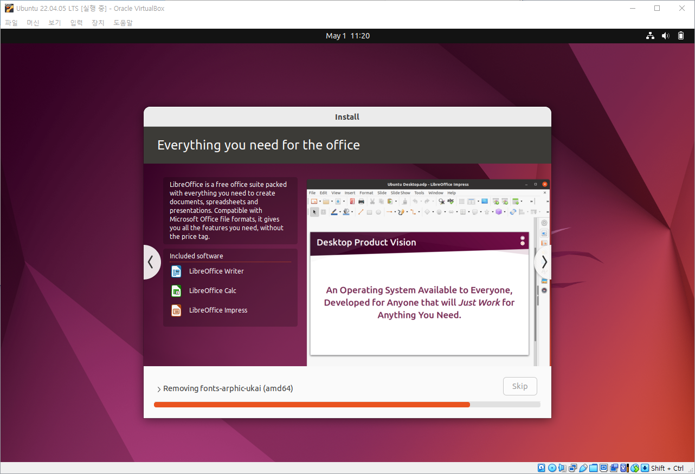Viewport: 695px width, 474px height.
Task: Click the 'Everything you need for the office' heading
Action: click(259, 145)
